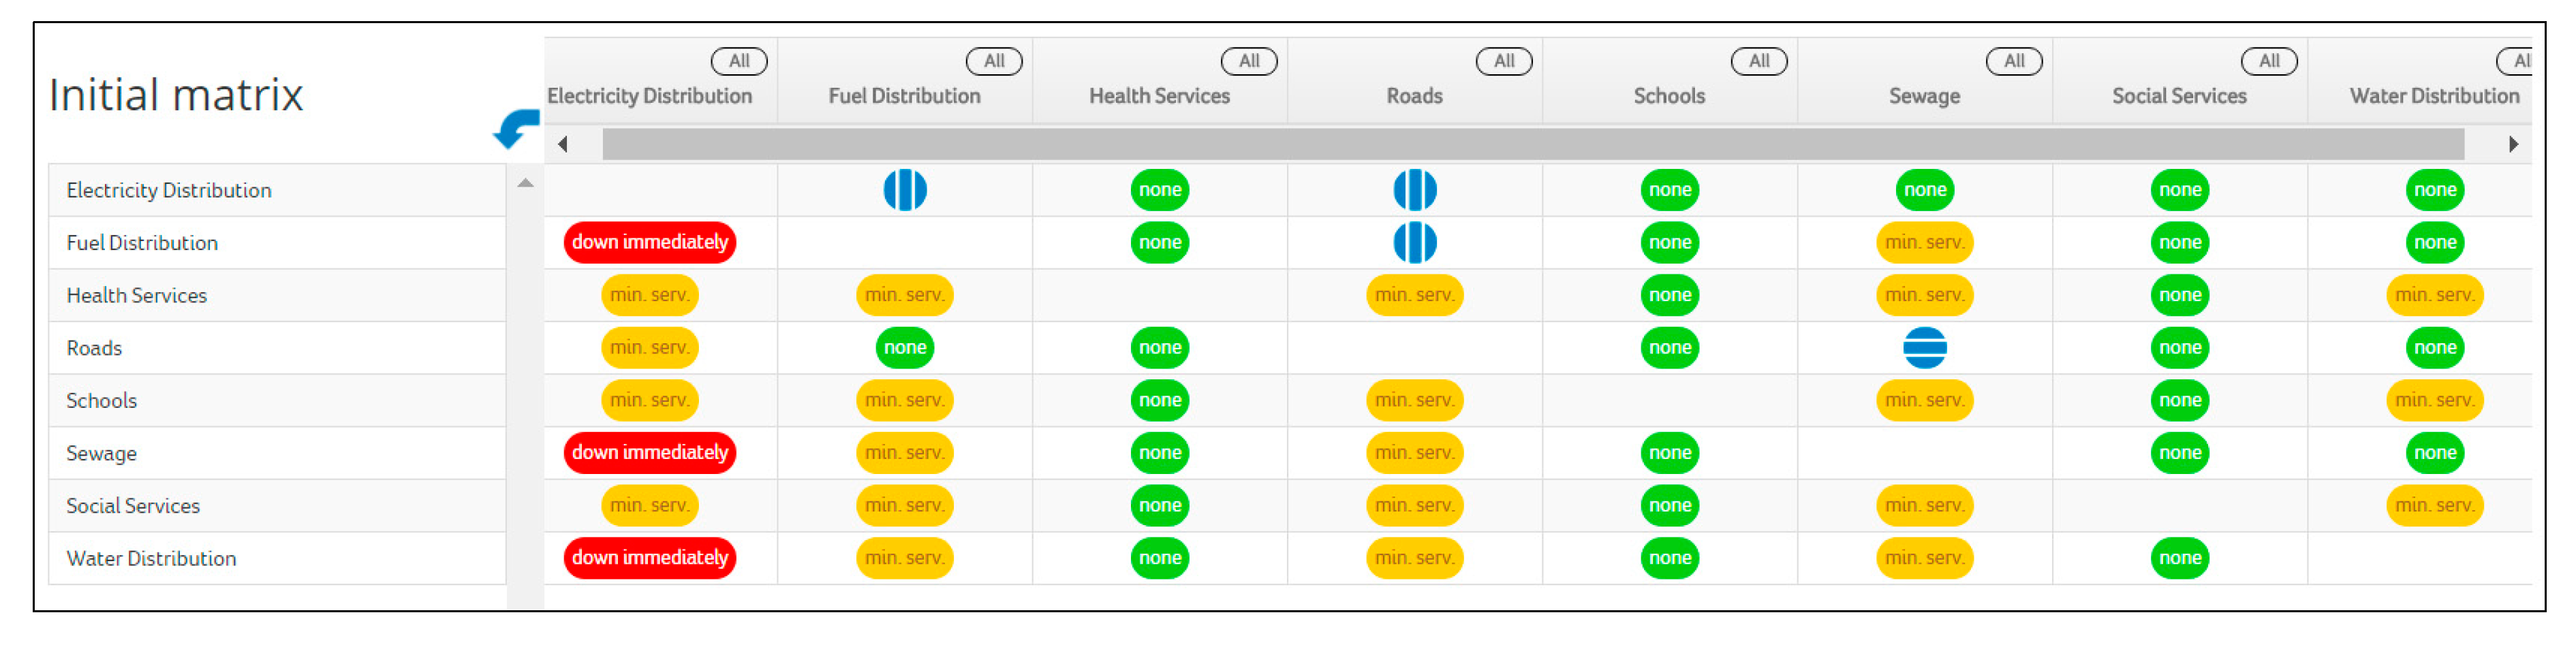Viewport: 2576px width, 647px height.
Task: Click red 'down immediately' badge in Water Distribution row
Action: tap(649, 558)
